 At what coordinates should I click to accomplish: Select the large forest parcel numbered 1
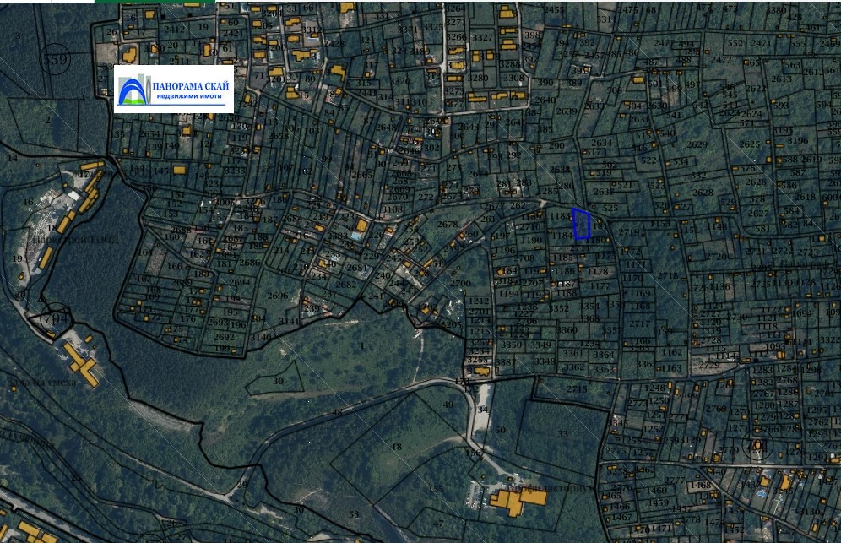tap(362, 346)
